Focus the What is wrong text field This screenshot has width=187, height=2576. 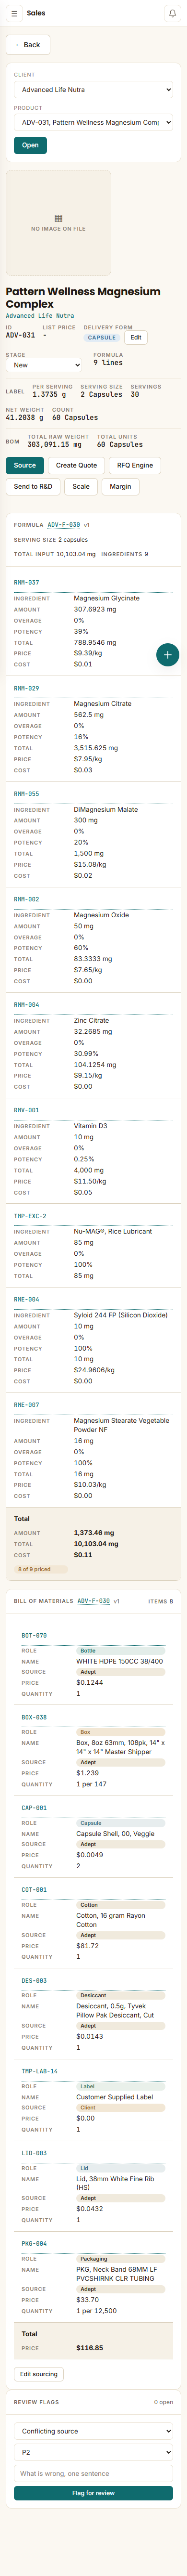93,2473
